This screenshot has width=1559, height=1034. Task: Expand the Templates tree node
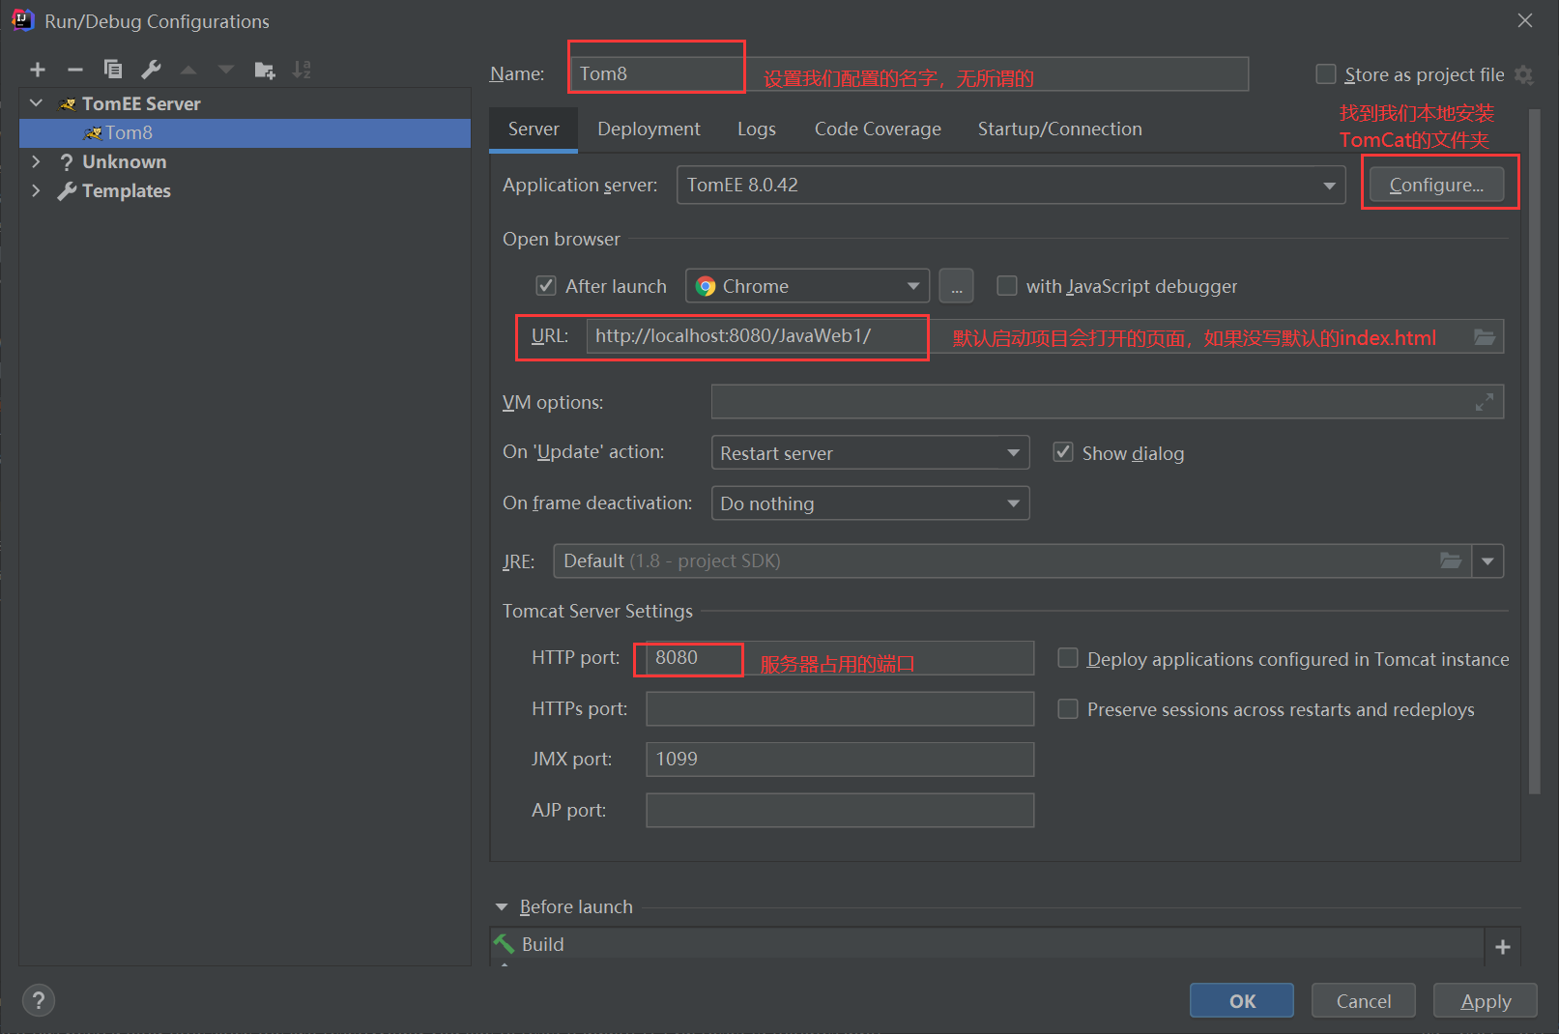[37, 190]
